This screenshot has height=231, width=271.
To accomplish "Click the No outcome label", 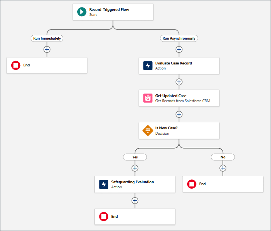I will pyautogui.click(x=223, y=157).
